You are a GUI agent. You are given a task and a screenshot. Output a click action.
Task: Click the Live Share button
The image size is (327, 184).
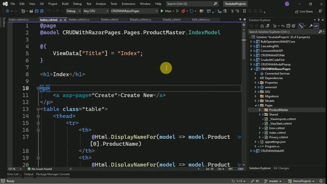tap(303, 11)
